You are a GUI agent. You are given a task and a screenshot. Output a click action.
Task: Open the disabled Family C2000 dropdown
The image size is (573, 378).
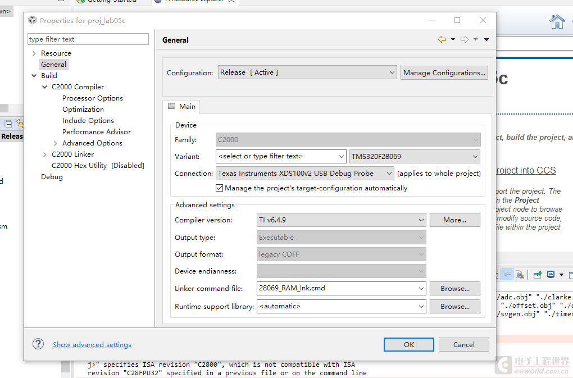coord(348,139)
